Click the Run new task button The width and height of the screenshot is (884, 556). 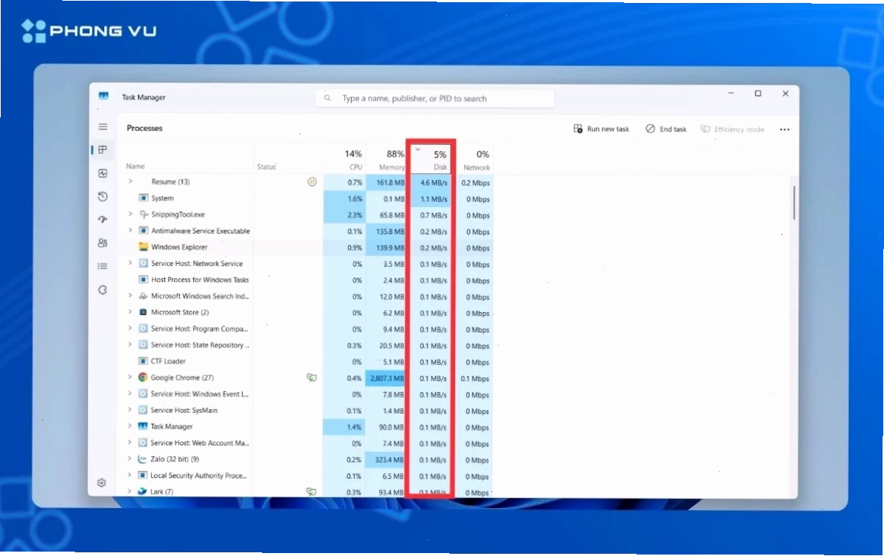601,129
